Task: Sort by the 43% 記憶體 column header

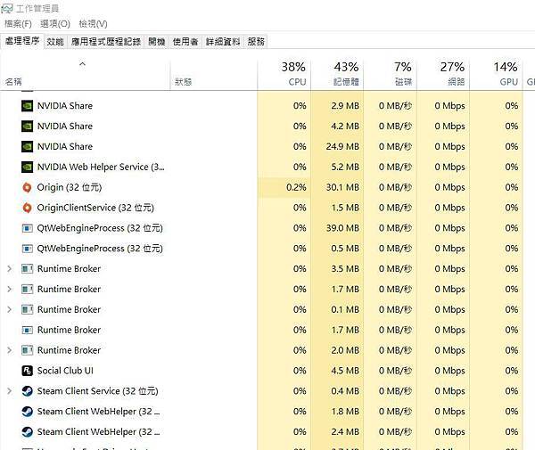Action: pyautogui.click(x=337, y=74)
